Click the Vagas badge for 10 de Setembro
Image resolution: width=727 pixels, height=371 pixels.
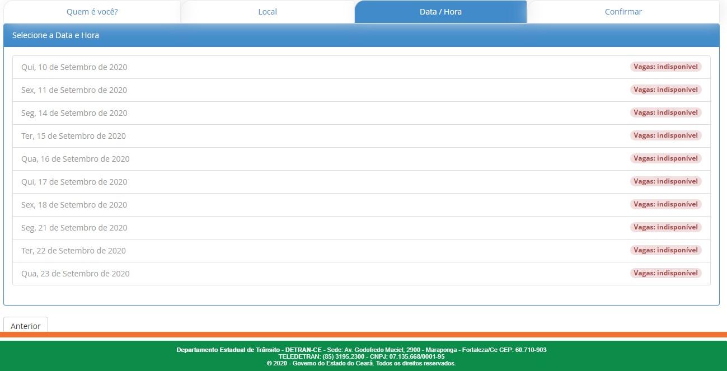[x=665, y=67]
